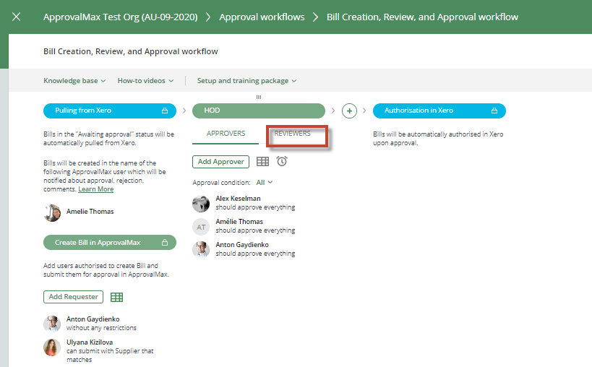Select the HOD step header
The image size is (592, 367).
259,111
